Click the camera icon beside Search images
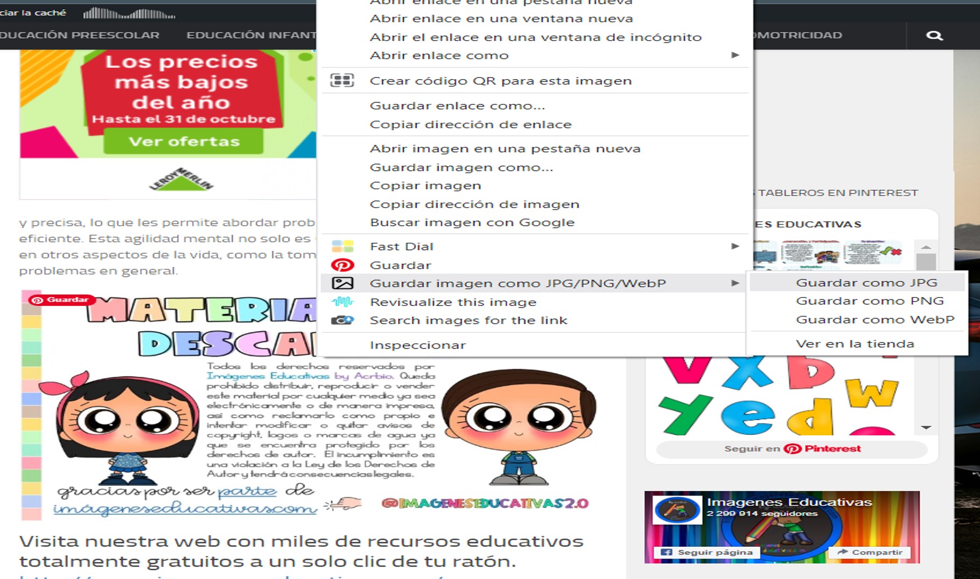980x579 pixels. pyautogui.click(x=342, y=320)
